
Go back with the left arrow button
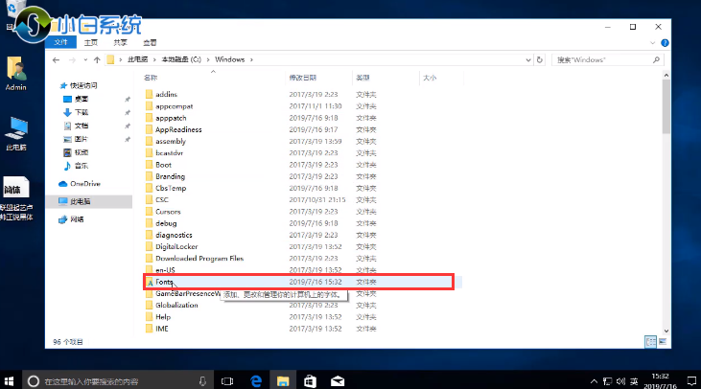56,59
